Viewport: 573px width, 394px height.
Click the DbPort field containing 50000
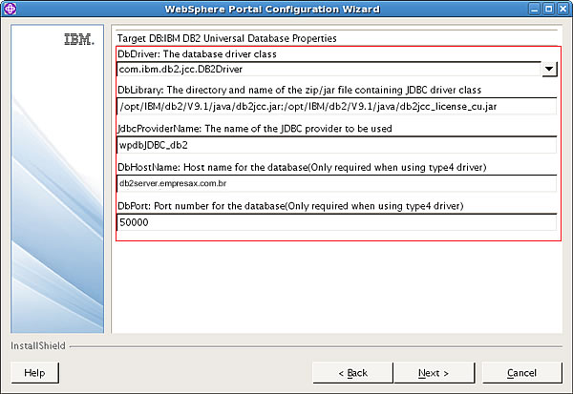tap(337, 222)
